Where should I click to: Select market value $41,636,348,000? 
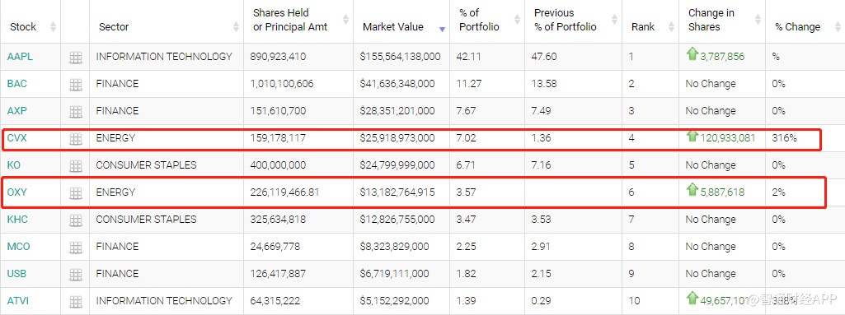pyautogui.click(x=397, y=84)
